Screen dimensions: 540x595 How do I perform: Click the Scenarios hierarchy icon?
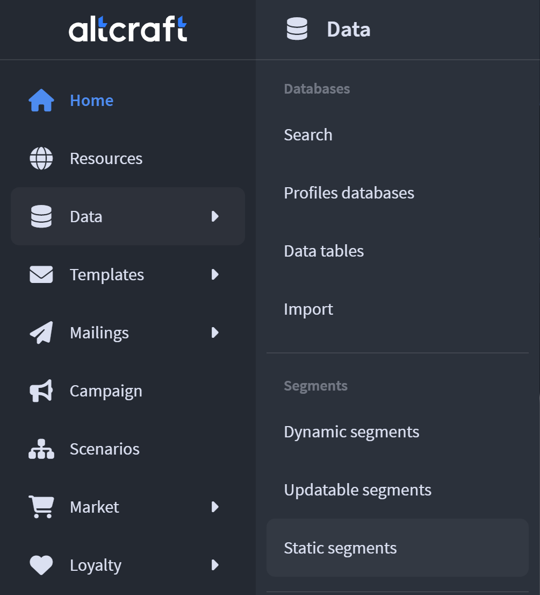41,449
